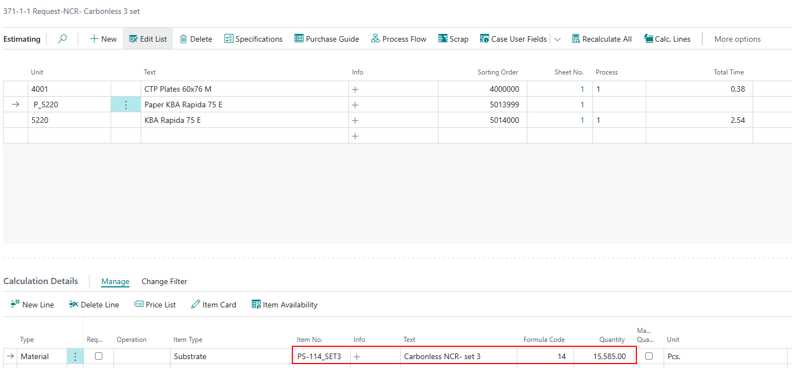Screen dimensions: 792x368
Task: Check Item Availability
Action: [285, 305]
